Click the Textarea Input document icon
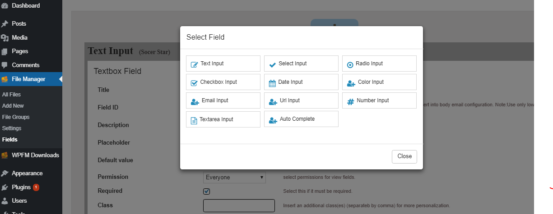Screen dimensions: 553x214 pyautogui.click(x=194, y=120)
